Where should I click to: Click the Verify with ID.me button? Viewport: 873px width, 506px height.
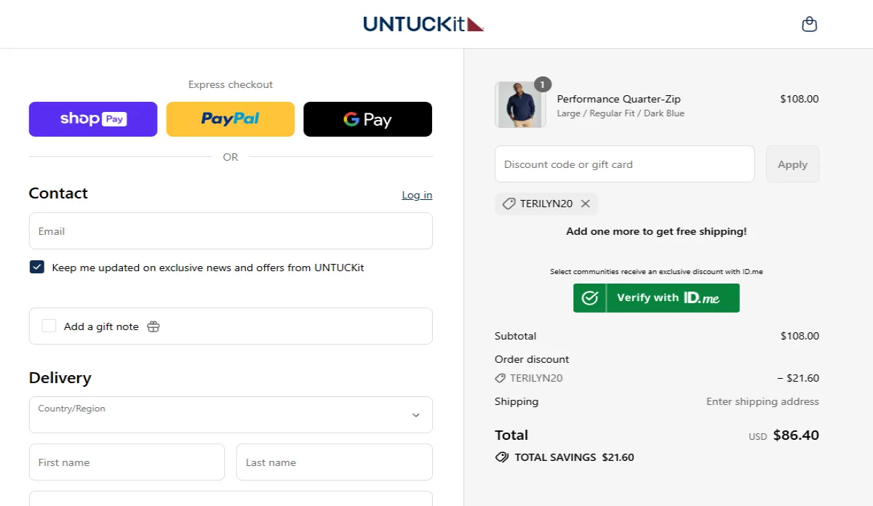[x=656, y=298]
